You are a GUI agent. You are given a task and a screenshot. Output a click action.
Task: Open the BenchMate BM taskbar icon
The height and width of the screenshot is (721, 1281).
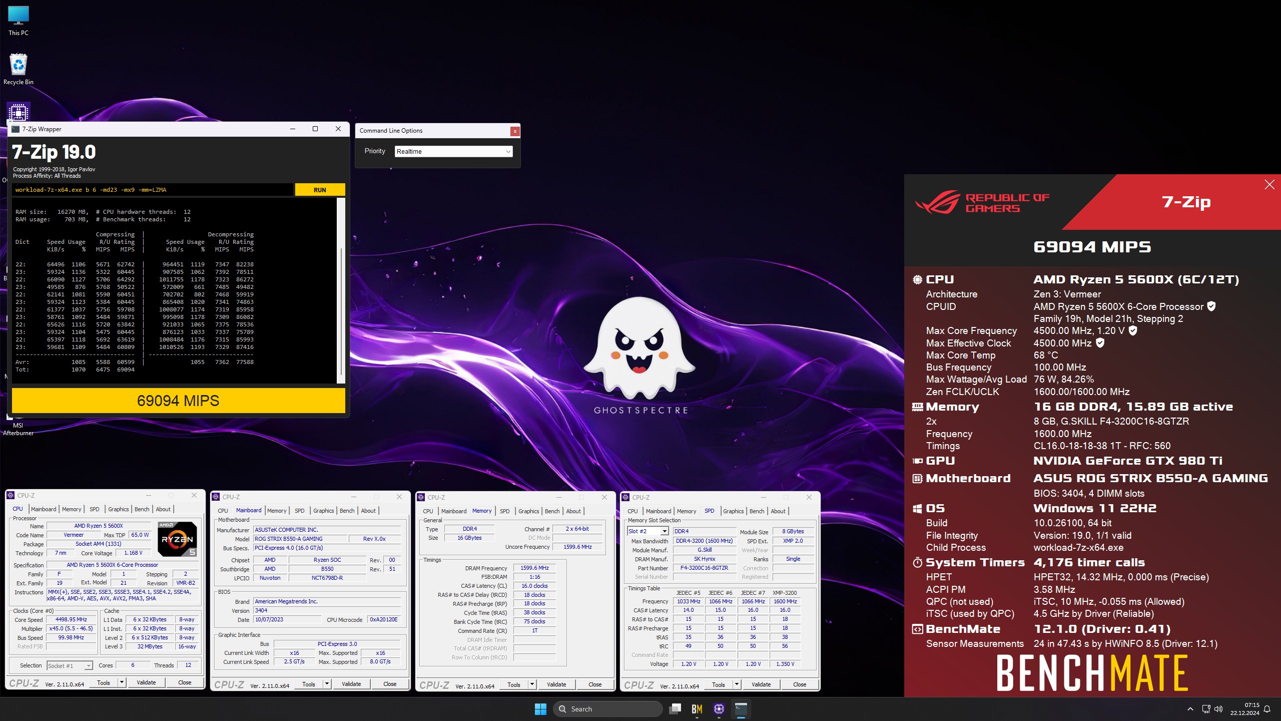(x=697, y=708)
